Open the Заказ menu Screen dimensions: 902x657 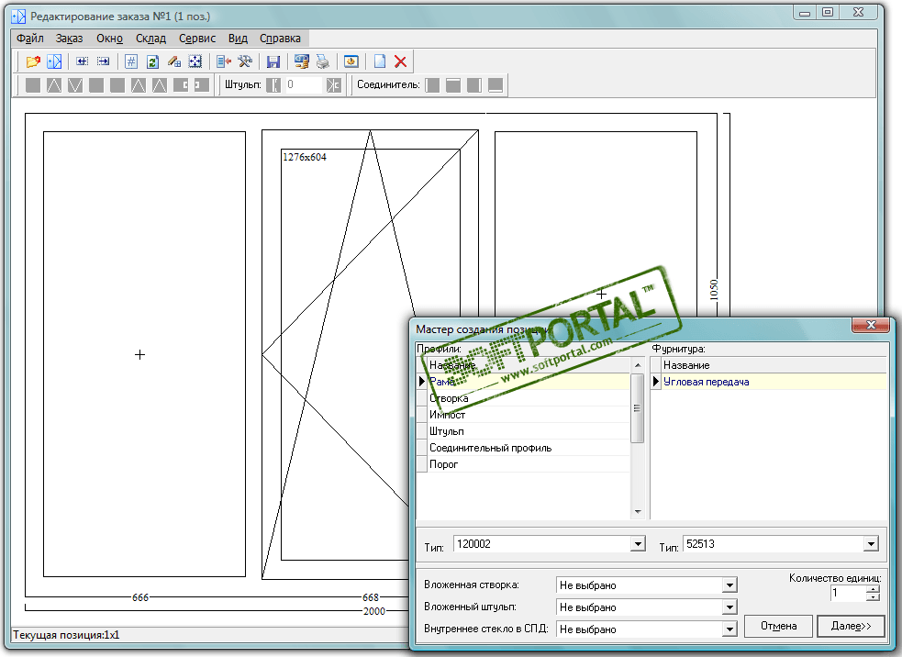tap(69, 39)
